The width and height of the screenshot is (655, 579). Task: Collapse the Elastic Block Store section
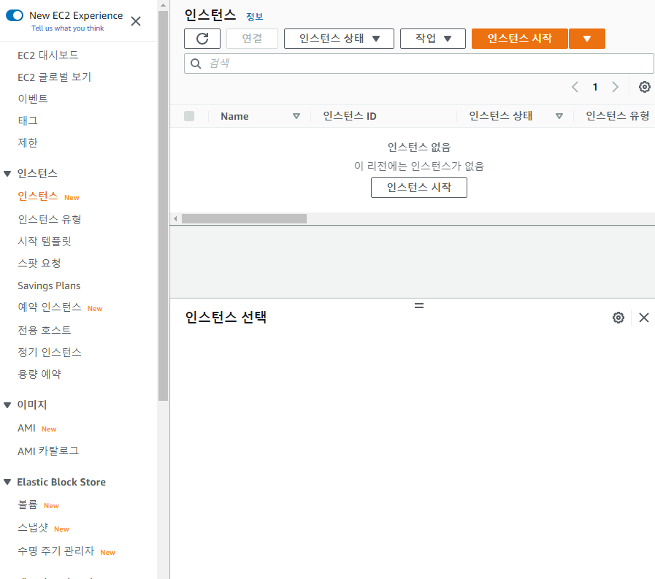click(x=7, y=482)
